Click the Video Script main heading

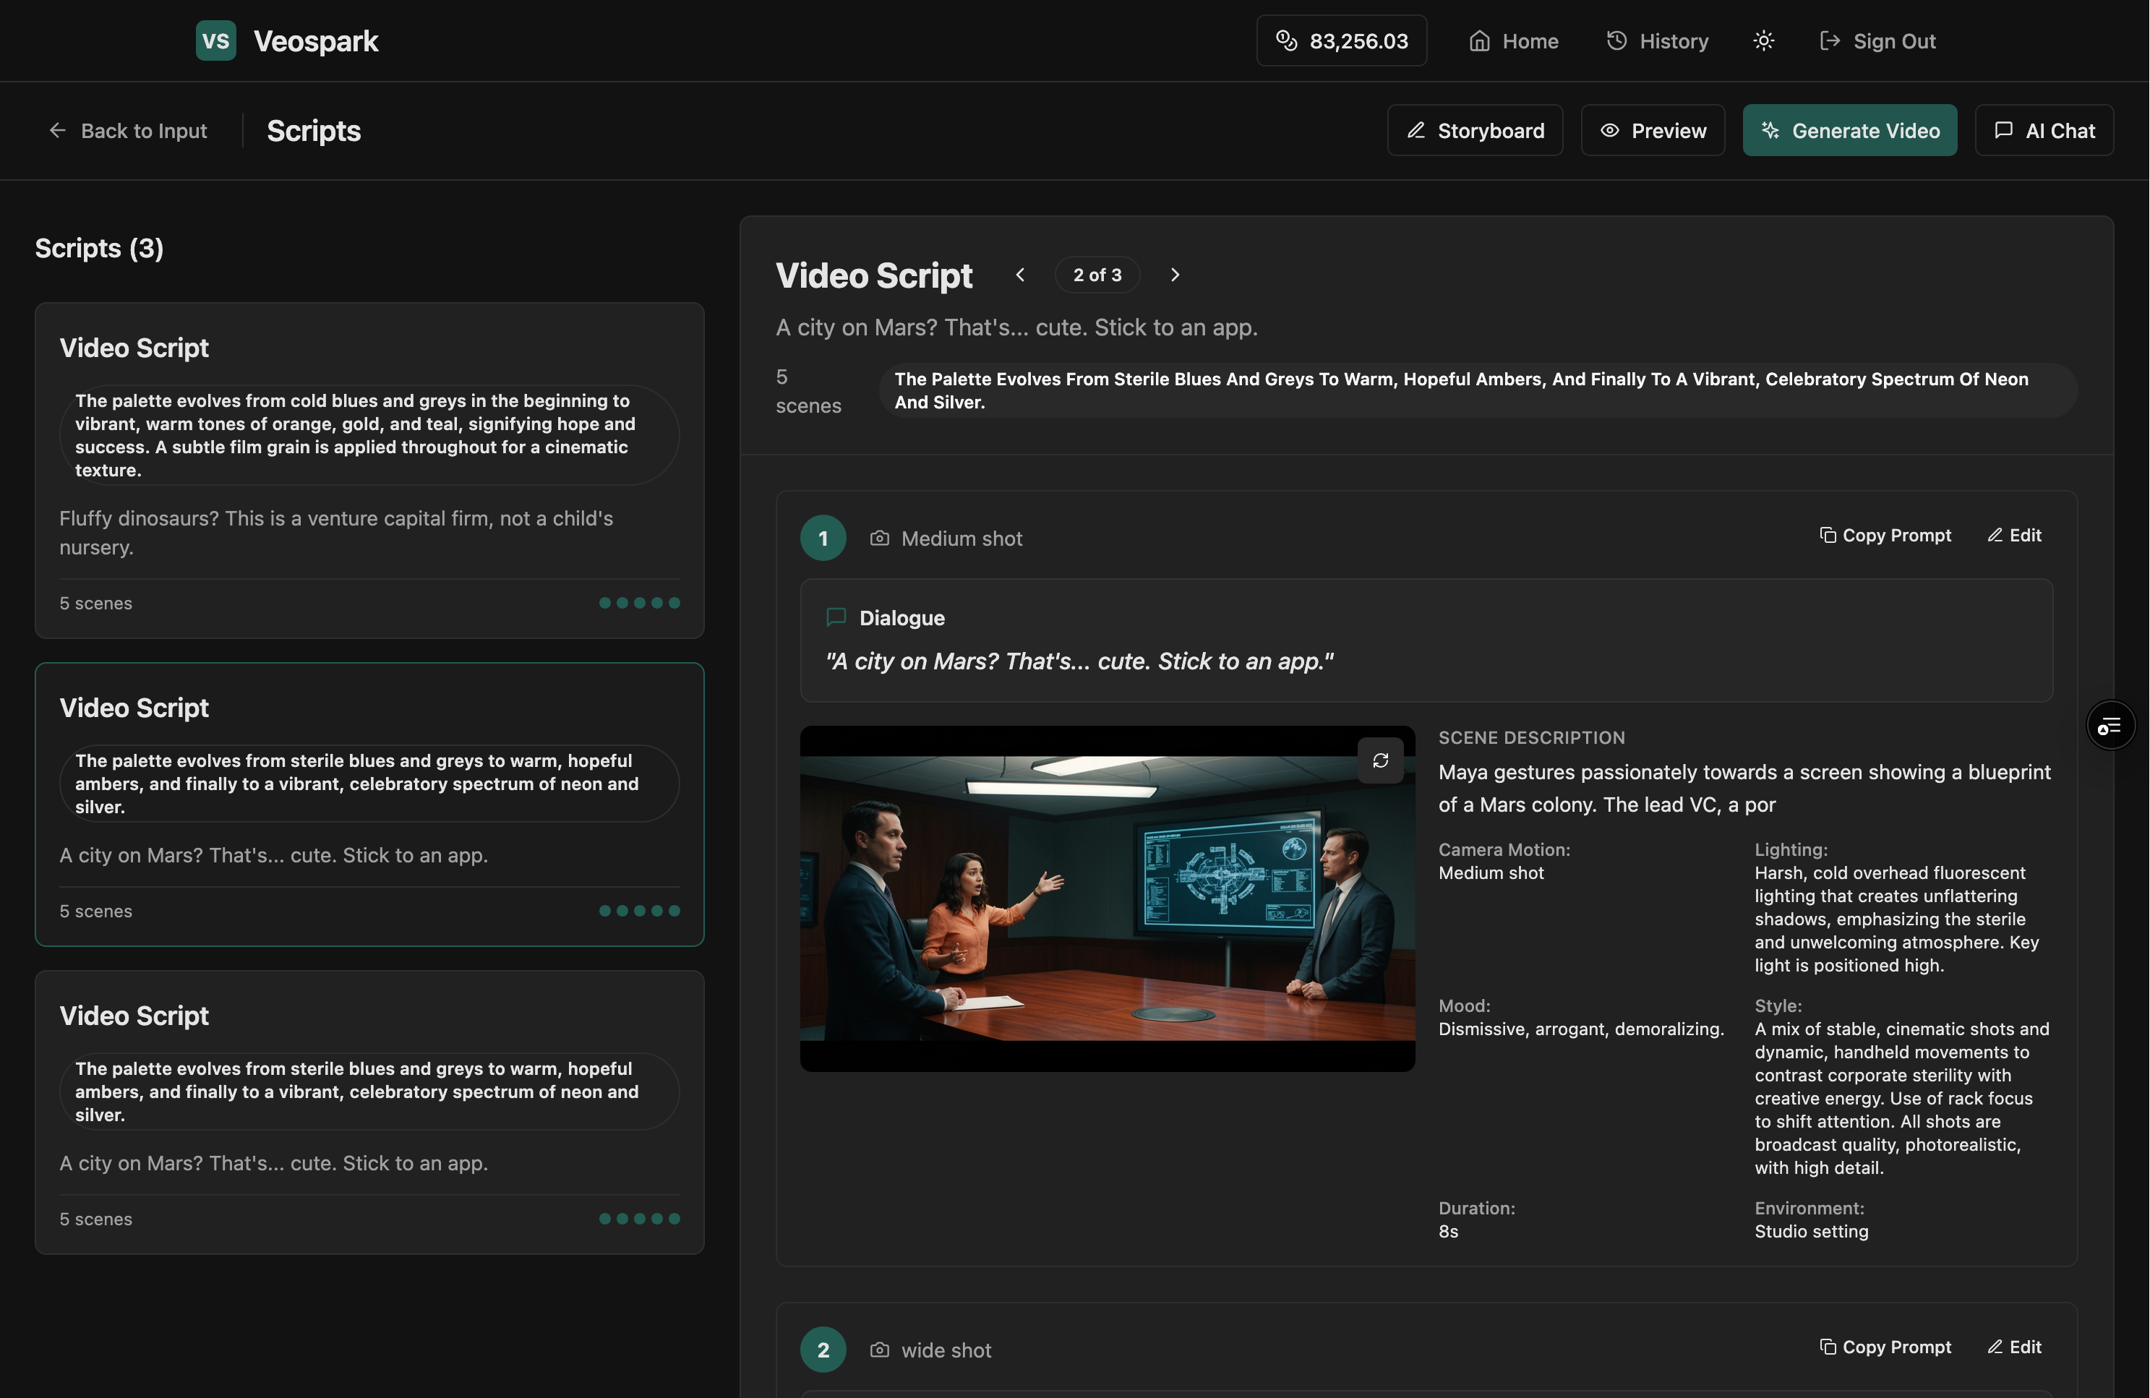873,275
